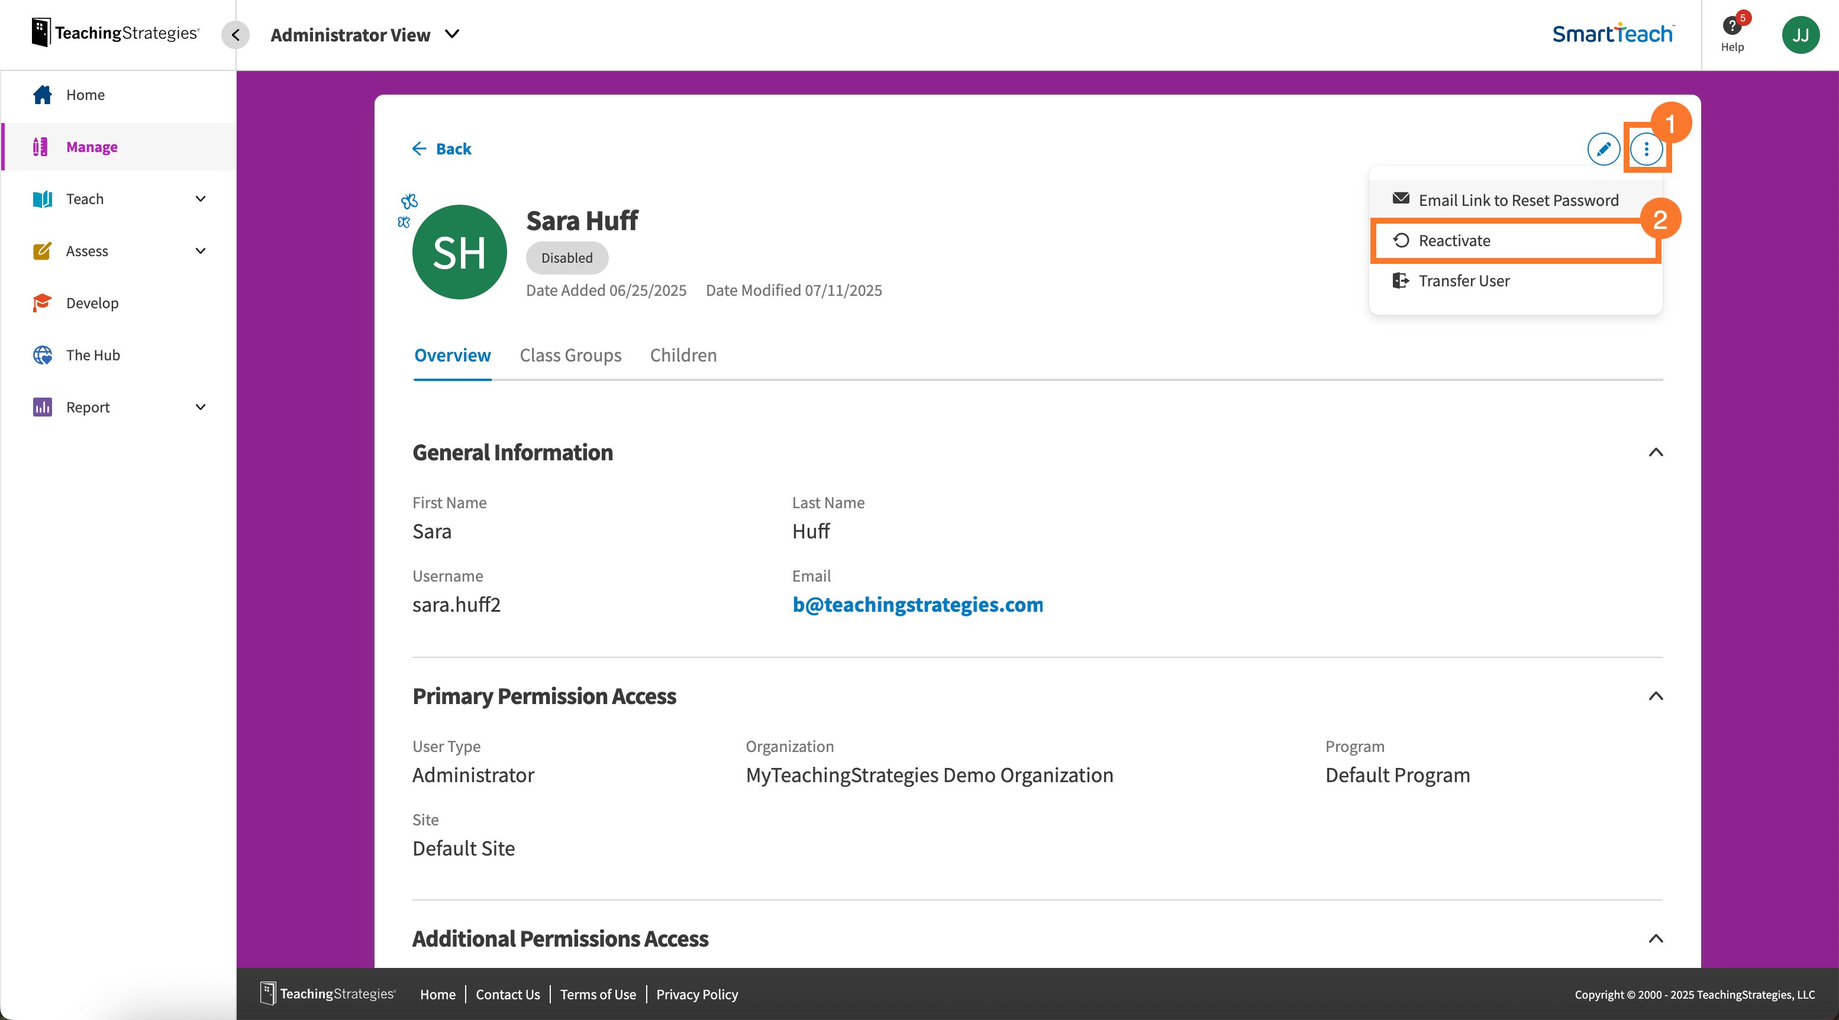This screenshot has height=1020, width=1839.
Task: Expand the Assess section
Action: tap(201, 250)
